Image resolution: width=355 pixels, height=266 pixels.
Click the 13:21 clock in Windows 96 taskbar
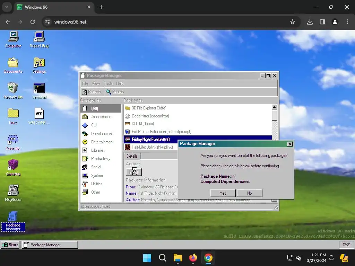346,245
